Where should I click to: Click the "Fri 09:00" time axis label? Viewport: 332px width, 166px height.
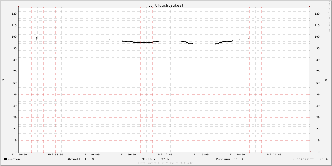[128, 155]
